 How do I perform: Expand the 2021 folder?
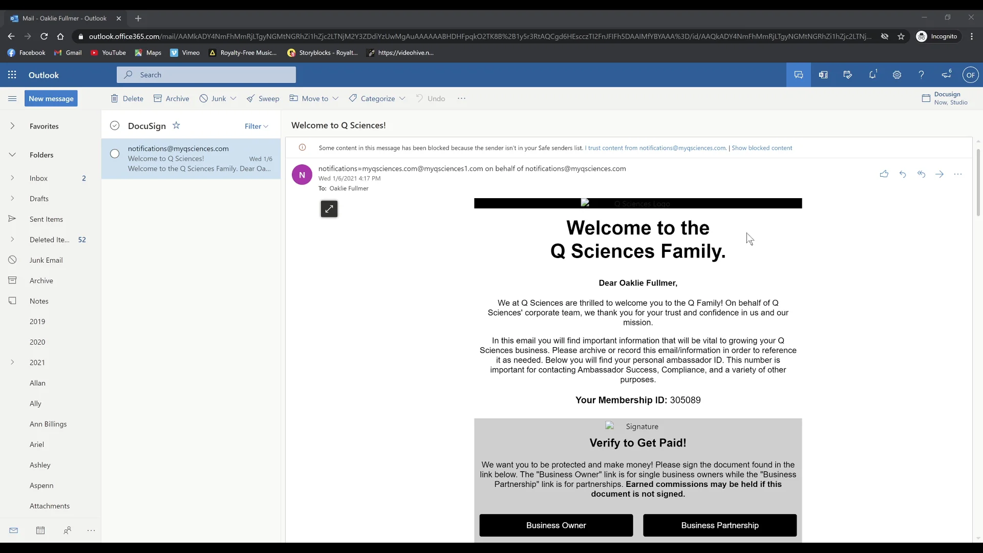point(12,363)
